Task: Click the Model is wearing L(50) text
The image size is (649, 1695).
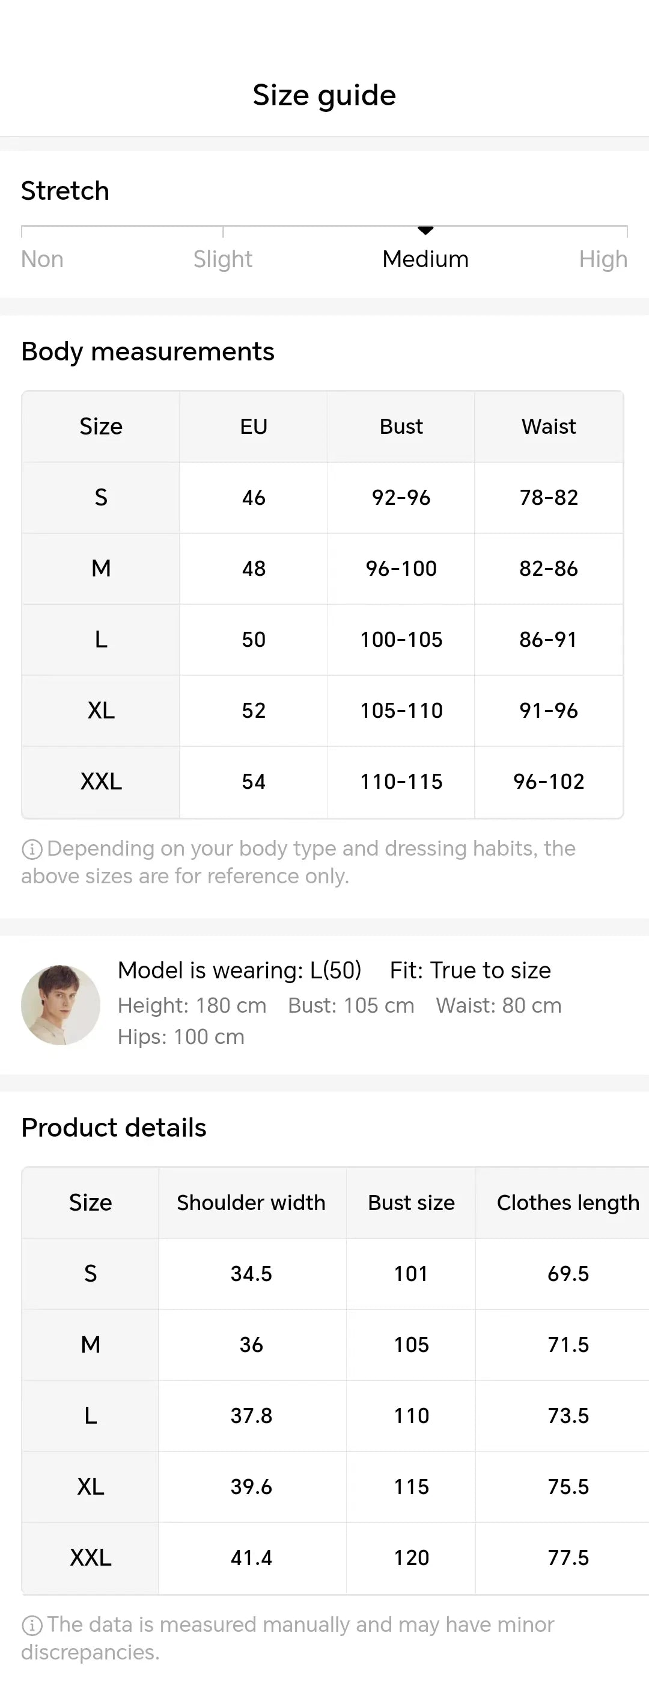Action: (239, 971)
